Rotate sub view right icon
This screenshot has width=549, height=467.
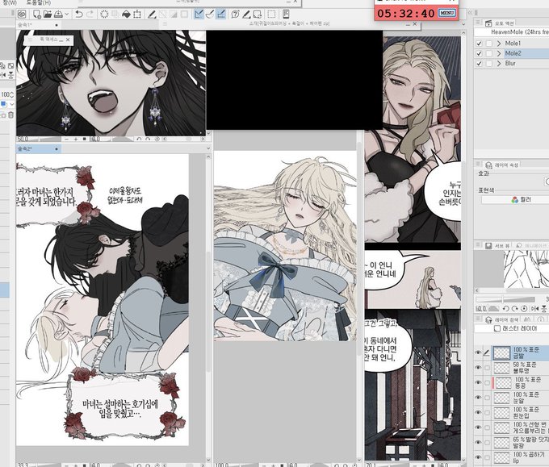[x=515, y=309]
